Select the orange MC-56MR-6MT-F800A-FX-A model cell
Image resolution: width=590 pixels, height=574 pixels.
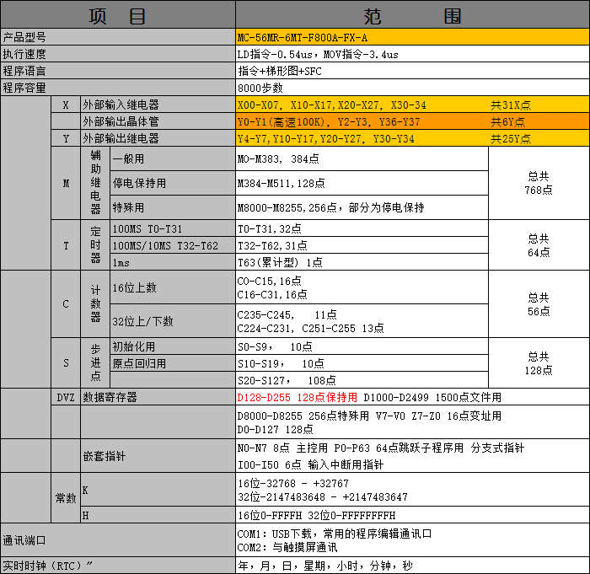point(412,38)
